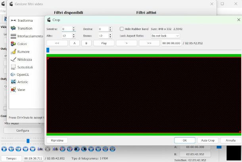The height and width of the screenshot is (162, 242).
Task: Click the Configura button in main window
Action: click(x=23, y=130)
